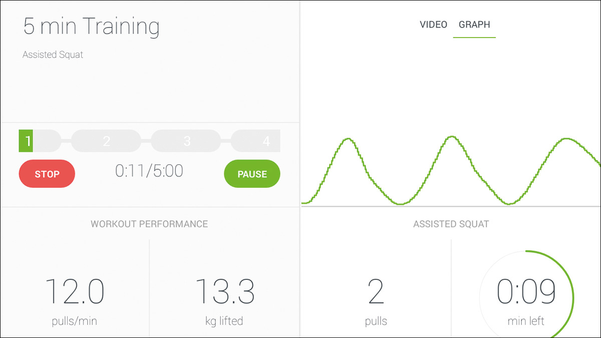Click the 0:11/5:00 elapsed time display

pyautogui.click(x=149, y=171)
